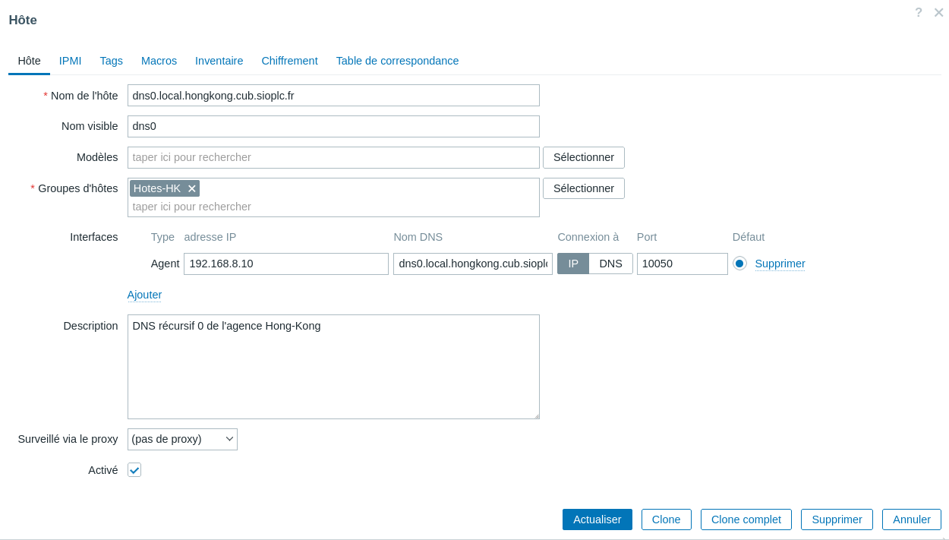Go to the Chiffrement tab
The image size is (949, 540).
click(x=289, y=61)
